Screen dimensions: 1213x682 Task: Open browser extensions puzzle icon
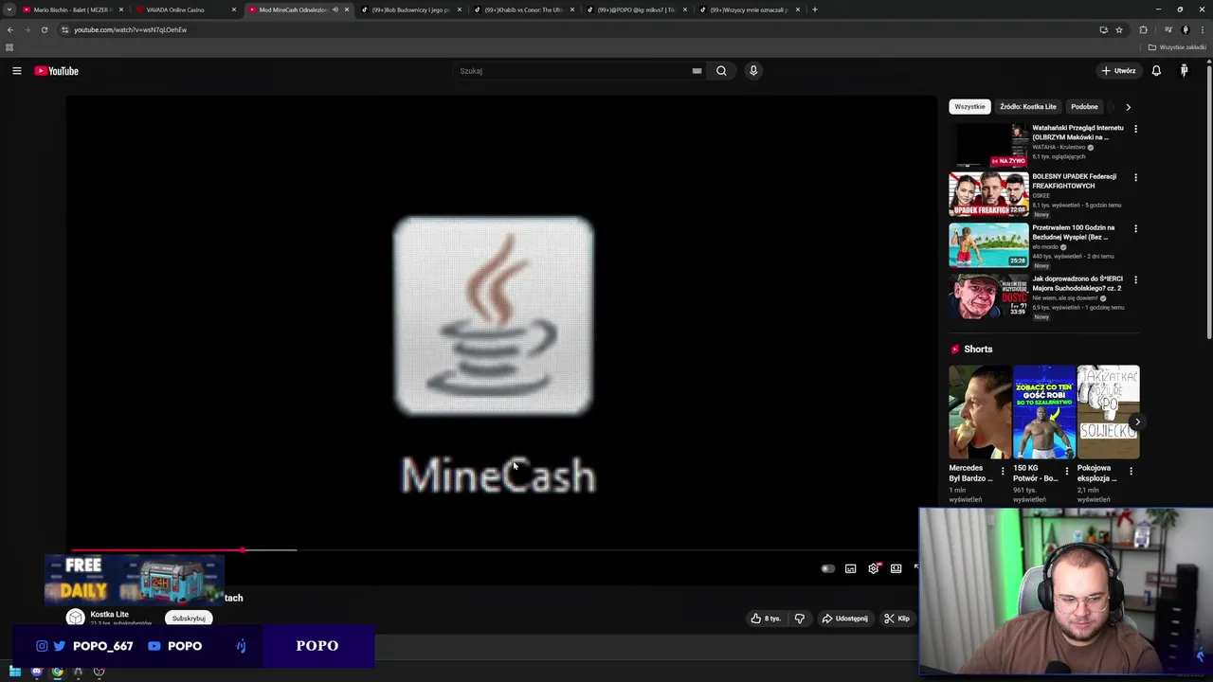pyautogui.click(x=1143, y=29)
